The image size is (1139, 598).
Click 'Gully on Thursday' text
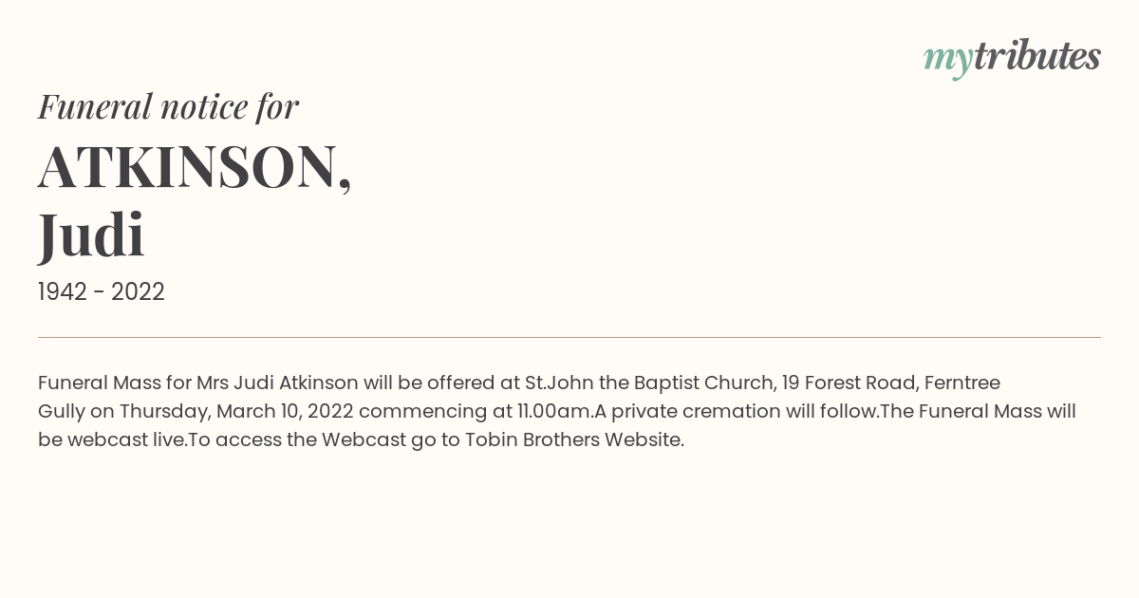click(123, 411)
